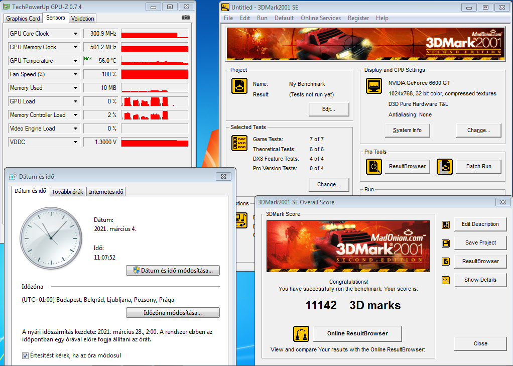Screen dimensions: 513x366
Task: Open the Help menu in 3DMark2001
Action: click(382, 18)
